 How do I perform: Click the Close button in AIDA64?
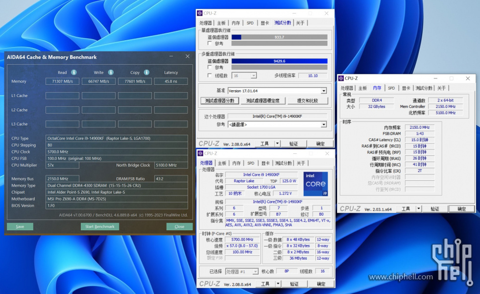(x=179, y=226)
